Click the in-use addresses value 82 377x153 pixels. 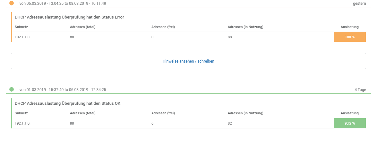pyautogui.click(x=230, y=123)
